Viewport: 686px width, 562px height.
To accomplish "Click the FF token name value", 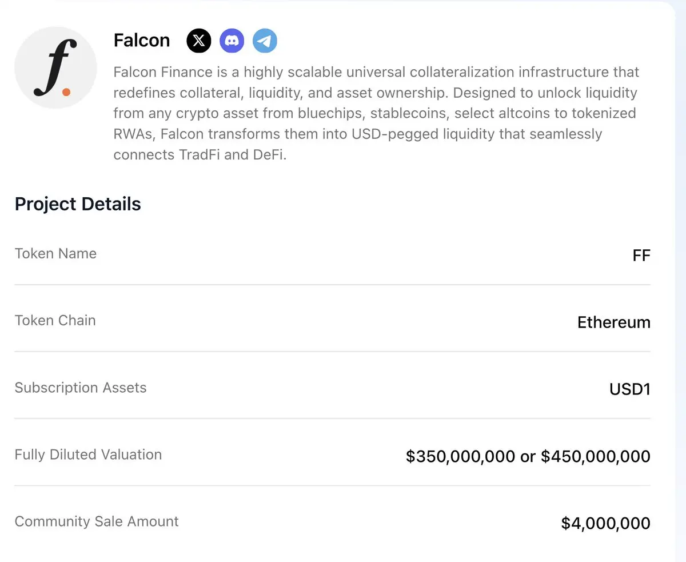I will 641,256.
